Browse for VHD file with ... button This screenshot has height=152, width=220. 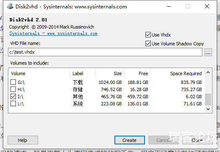pos(208,52)
